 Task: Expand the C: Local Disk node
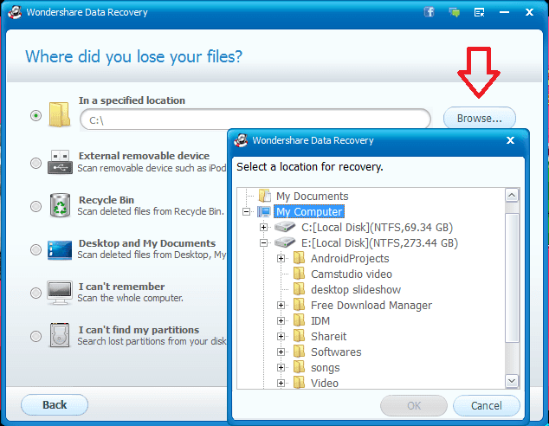pos(263,228)
